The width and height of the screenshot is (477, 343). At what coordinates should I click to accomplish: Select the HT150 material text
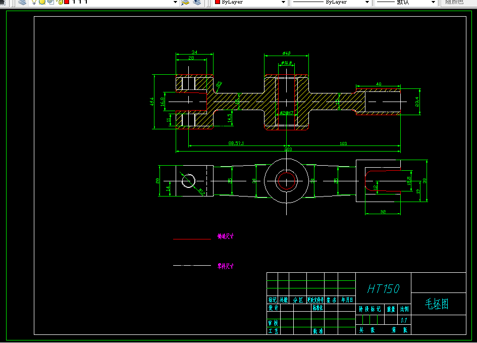[x=383, y=289]
